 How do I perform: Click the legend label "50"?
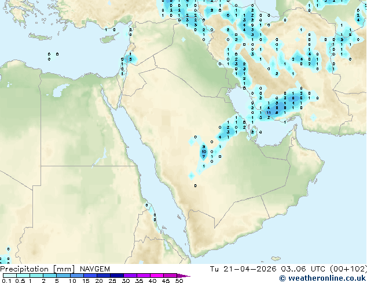point(179,281)
